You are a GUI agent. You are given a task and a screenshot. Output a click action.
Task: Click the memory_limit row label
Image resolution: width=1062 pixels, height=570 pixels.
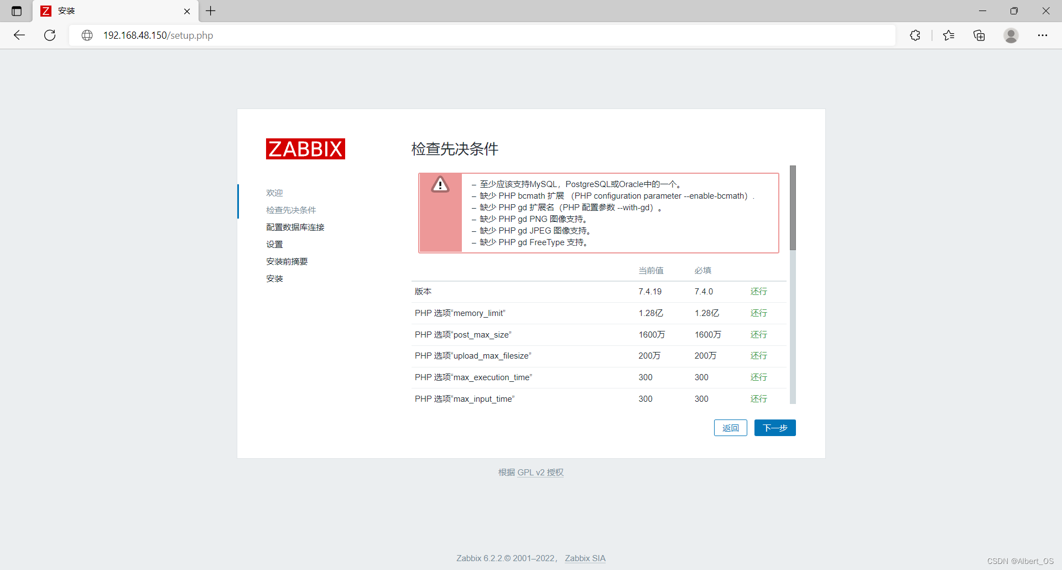[x=460, y=313]
